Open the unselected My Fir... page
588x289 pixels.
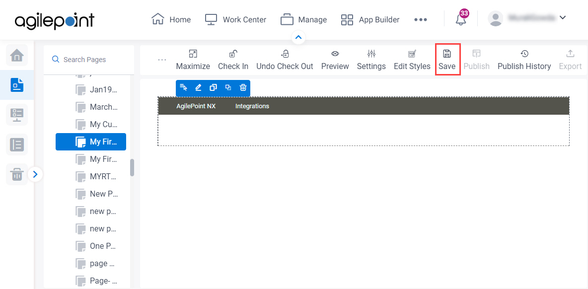[97, 159]
